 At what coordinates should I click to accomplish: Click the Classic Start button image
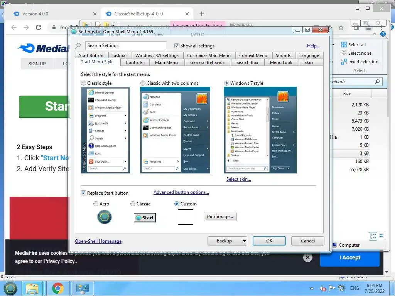pos(145,218)
